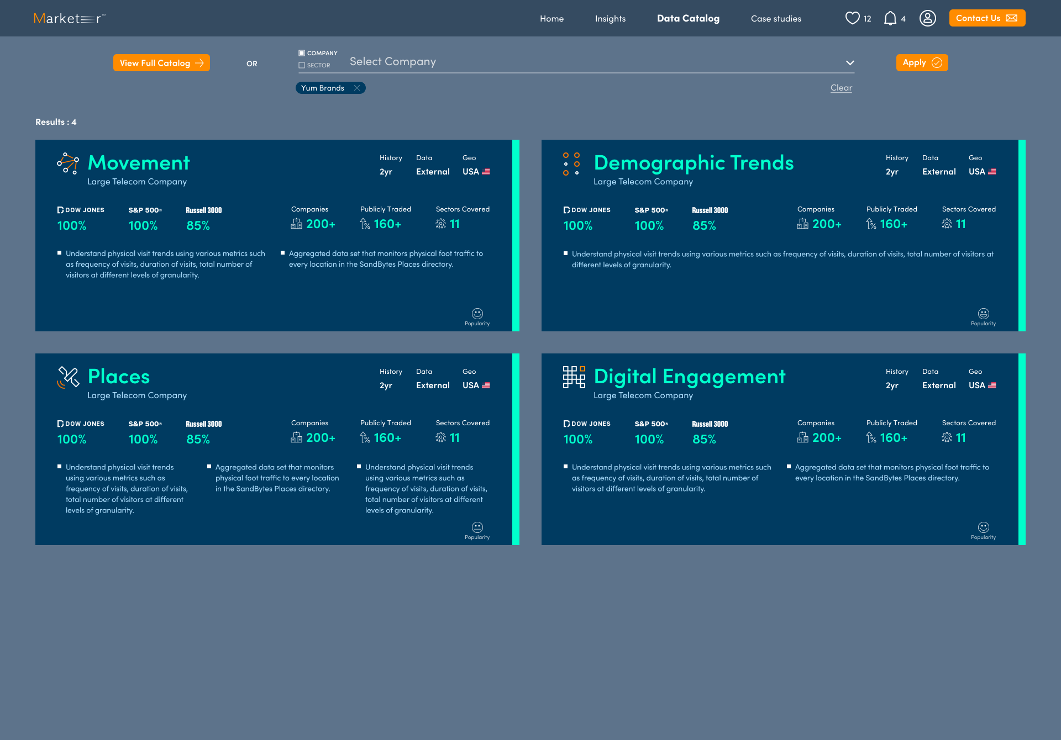Enable the SECTOR checkbox
Viewport: 1061px width, 740px height.
[302, 65]
